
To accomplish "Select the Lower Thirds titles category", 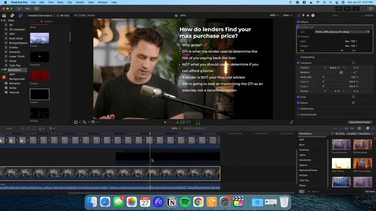I will click(x=17, y=56).
